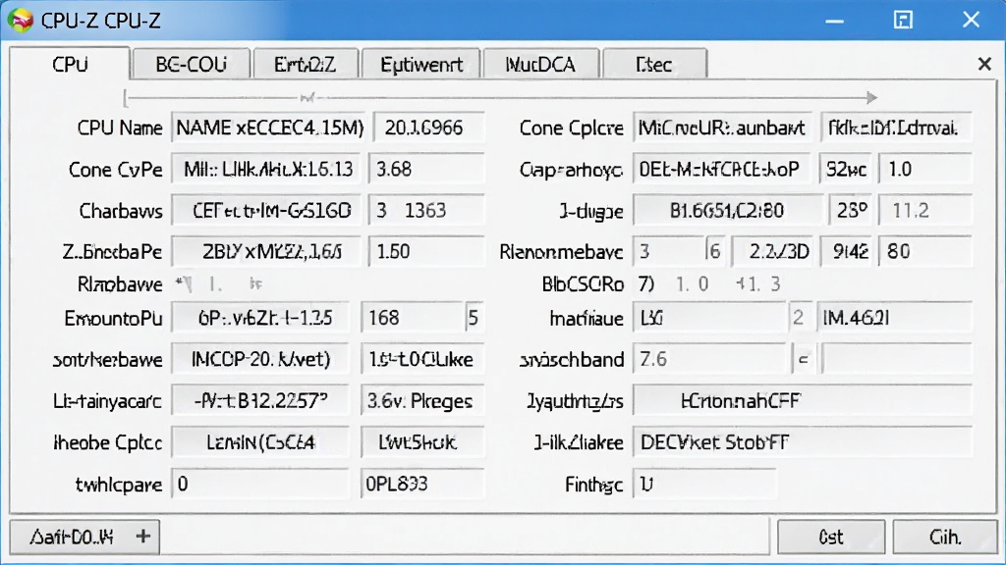This screenshot has width=1006, height=565.
Task: Open the BC-COU tab
Action: [191, 64]
